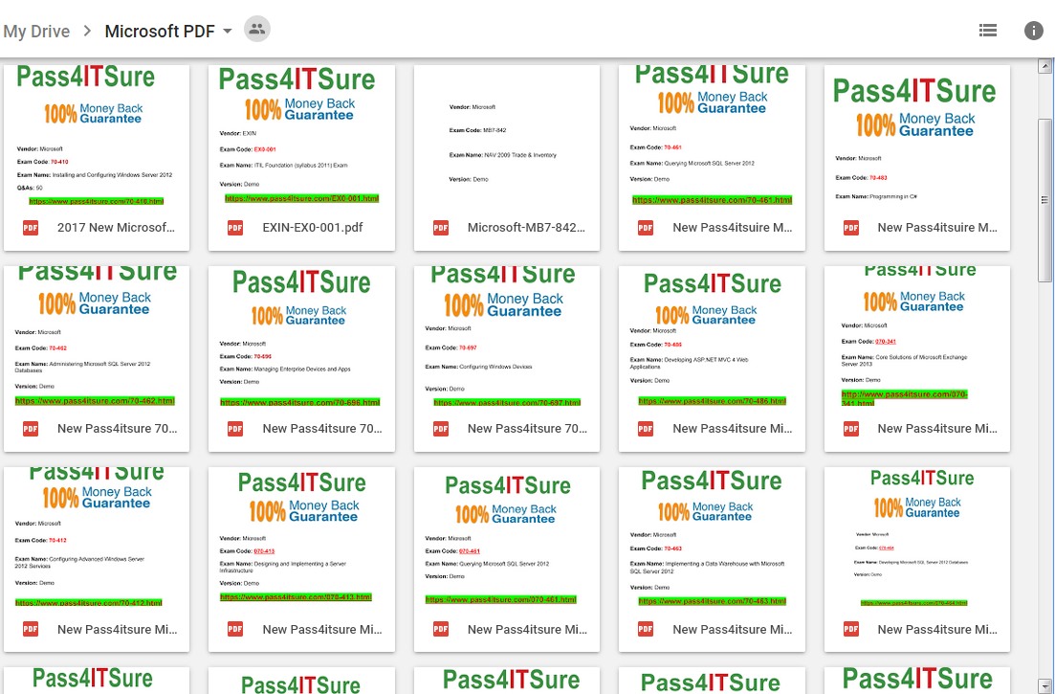
Task: Click 'New Pass4itsure Mi...' name under 70-486 preview
Action: pos(733,428)
